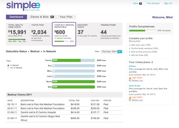Click the plus icon beside Add Zip Code
Viewport: 179px width, 128px height.
[x=130, y=56]
